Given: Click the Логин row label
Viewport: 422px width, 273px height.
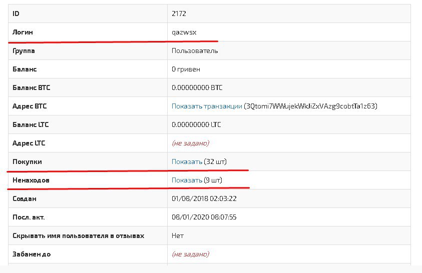Looking at the screenshot, I should (x=23, y=32).
